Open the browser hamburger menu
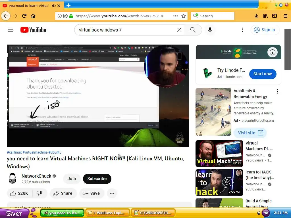The width and height of the screenshot is (291, 218). pos(286,16)
